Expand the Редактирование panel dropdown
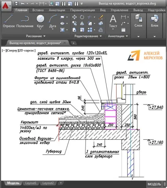The height and width of the screenshot is (188, 167). pos(88,36)
